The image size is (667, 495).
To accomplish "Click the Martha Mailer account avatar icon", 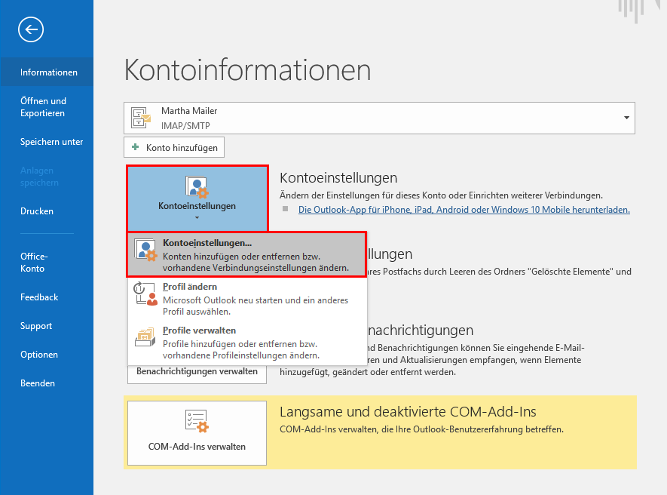I will [x=139, y=118].
